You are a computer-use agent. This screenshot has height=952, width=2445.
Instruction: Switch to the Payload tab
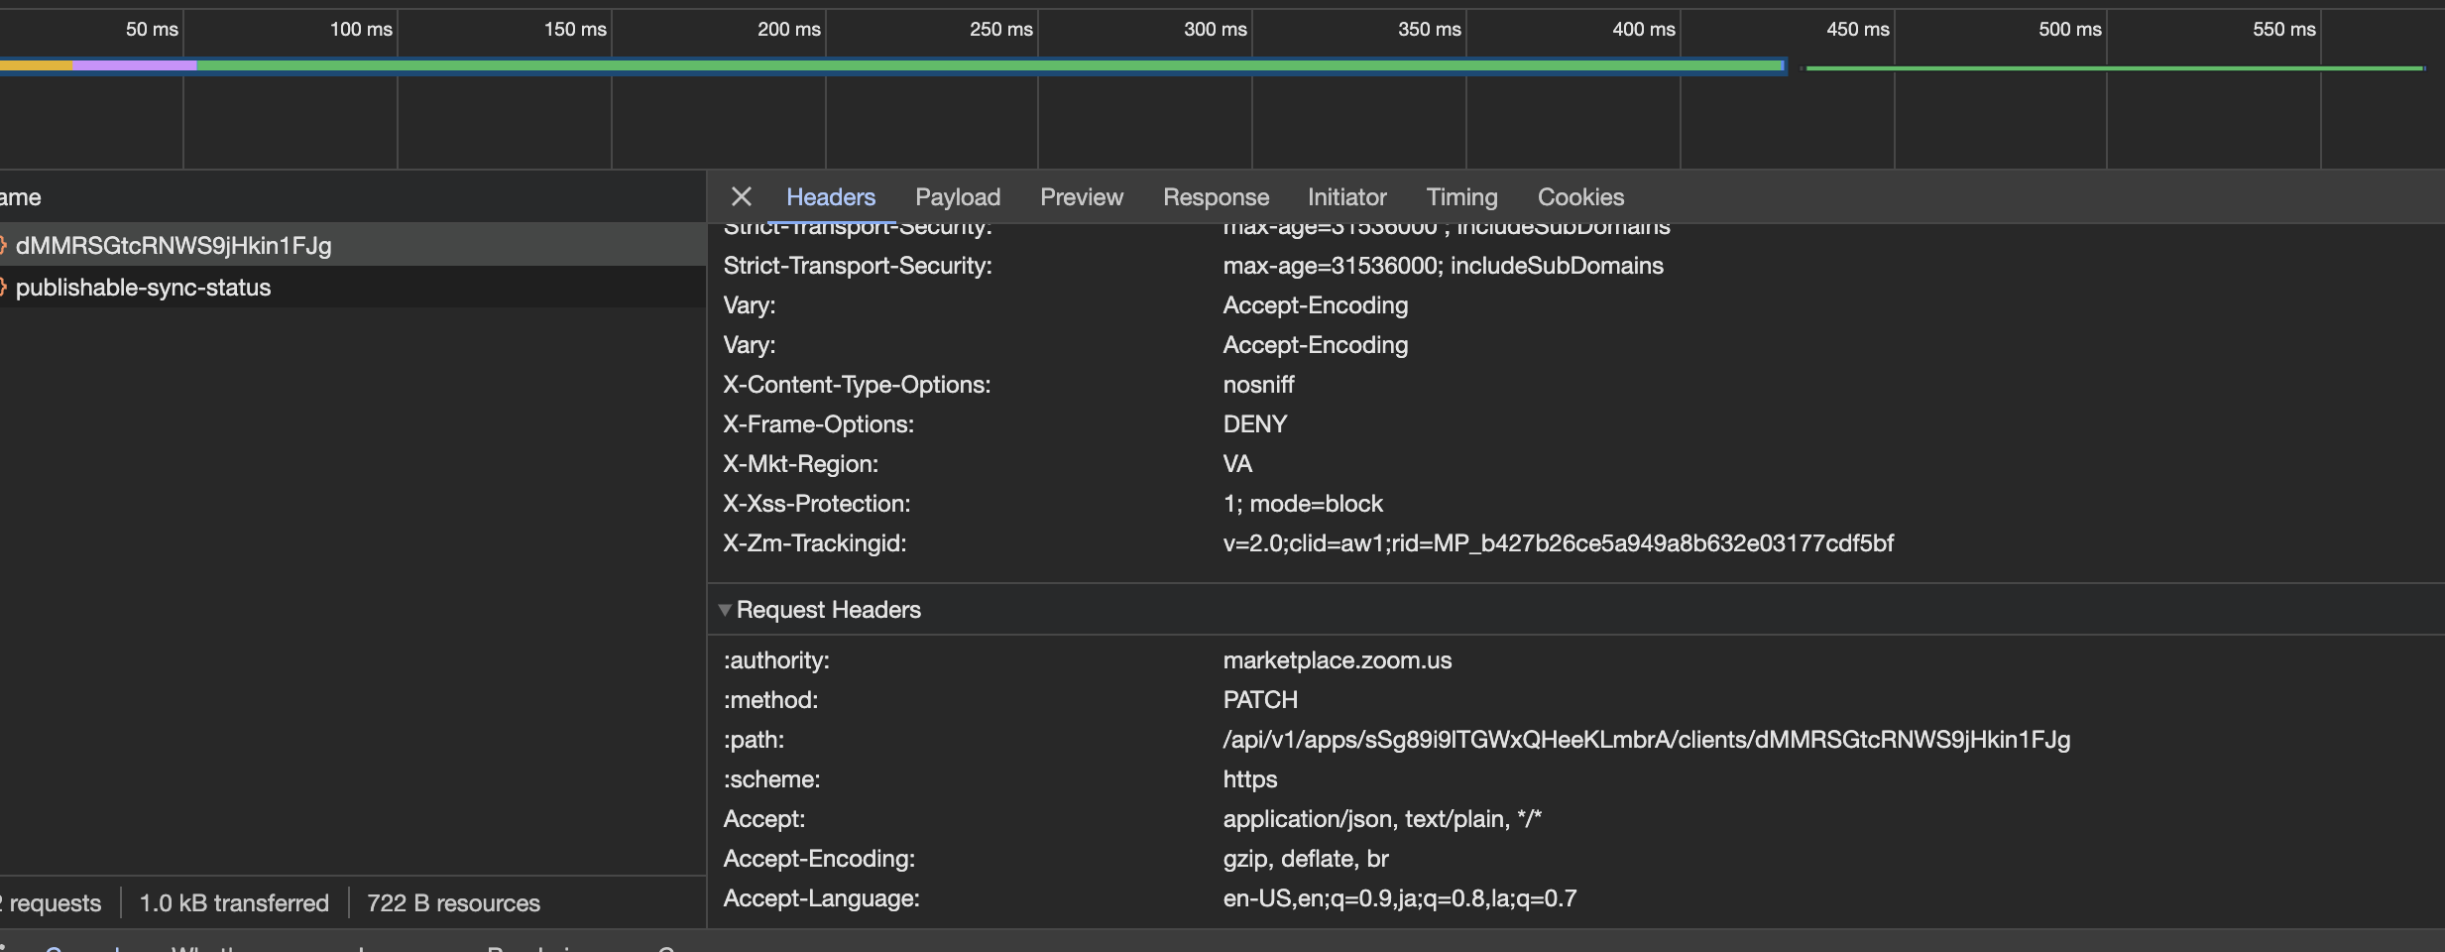[x=957, y=197]
